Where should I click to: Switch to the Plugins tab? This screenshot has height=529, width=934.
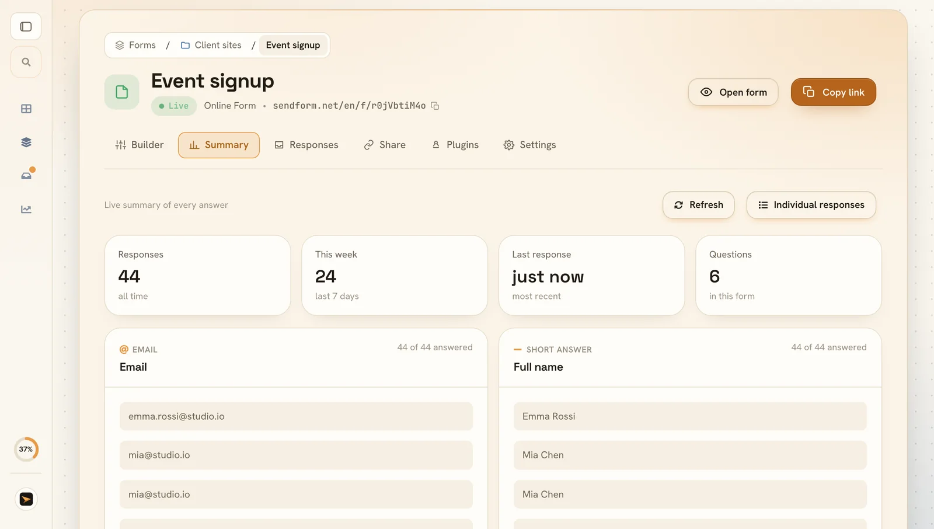pyautogui.click(x=455, y=145)
